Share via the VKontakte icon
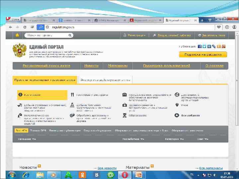Image resolution: width=239 pixels, height=179 pixels. tap(209, 46)
